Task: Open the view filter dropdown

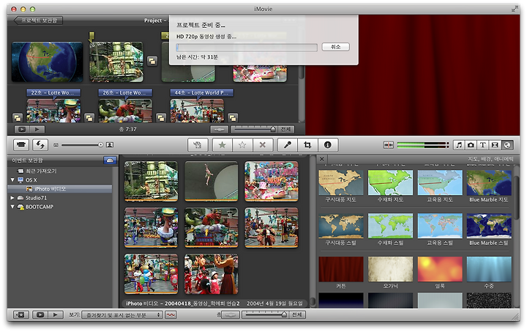Action: click(122, 315)
